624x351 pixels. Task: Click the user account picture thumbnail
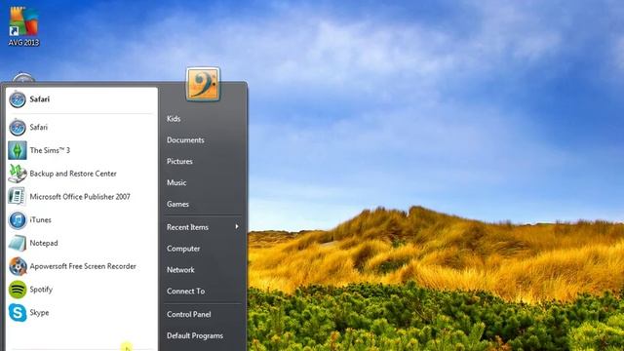(x=203, y=84)
